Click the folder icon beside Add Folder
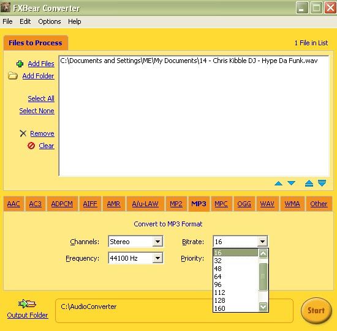Screen dimensions: 337x331 [x=13, y=76]
